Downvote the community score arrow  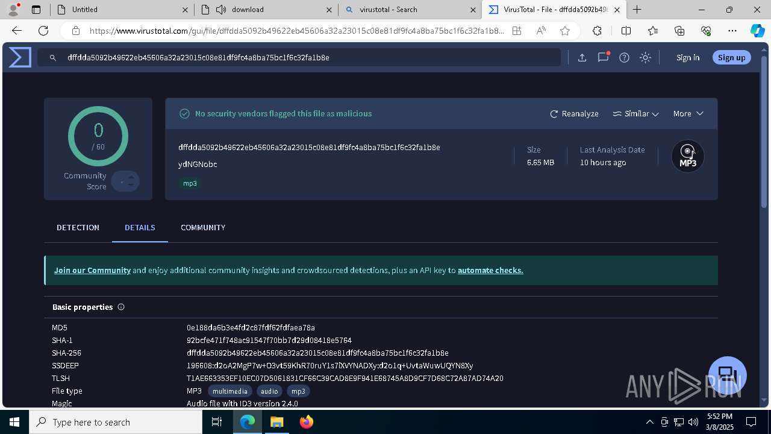click(131, 185)
